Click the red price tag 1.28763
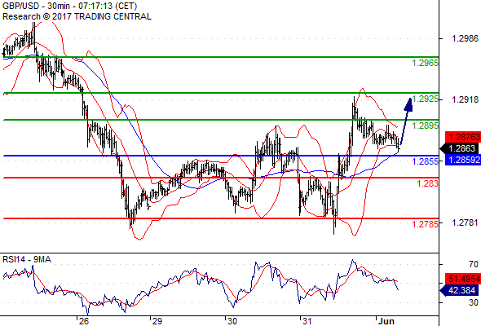 coord(463,137)
